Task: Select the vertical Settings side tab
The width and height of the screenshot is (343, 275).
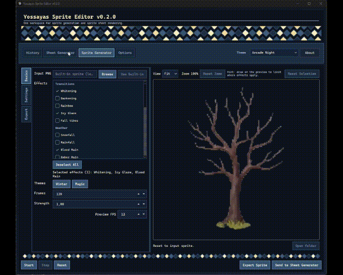Action: (x=26, y=95)
